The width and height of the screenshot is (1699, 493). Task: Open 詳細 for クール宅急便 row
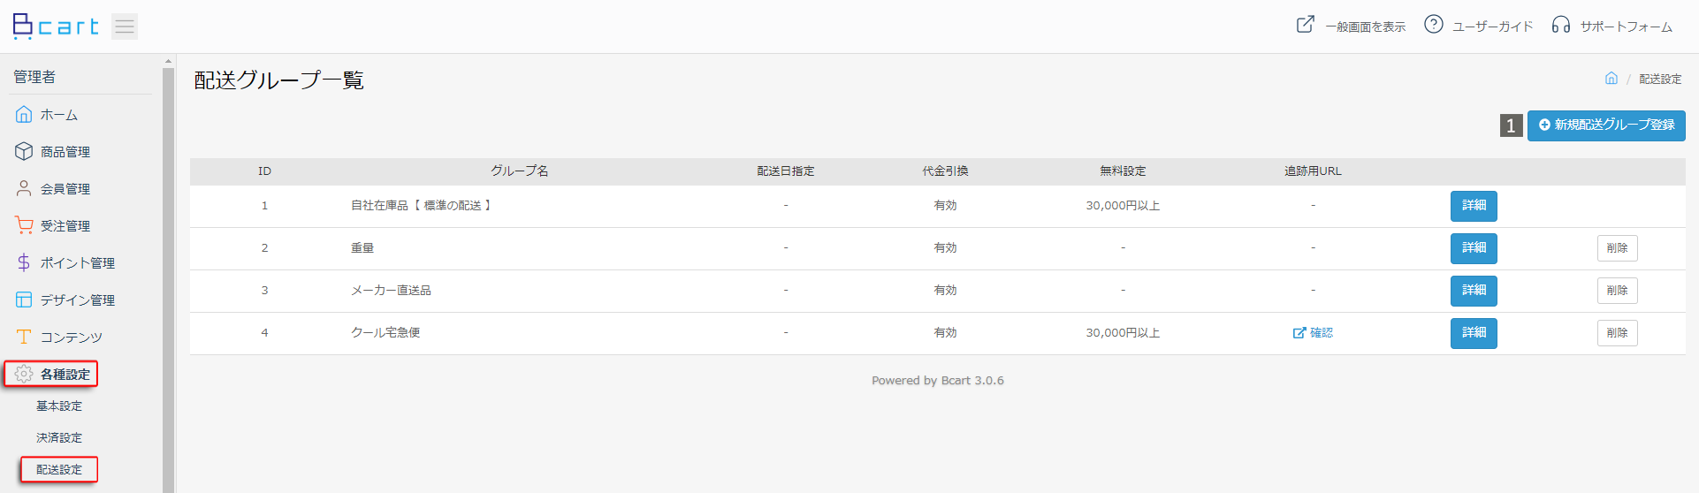click(x=1474, y=333)
